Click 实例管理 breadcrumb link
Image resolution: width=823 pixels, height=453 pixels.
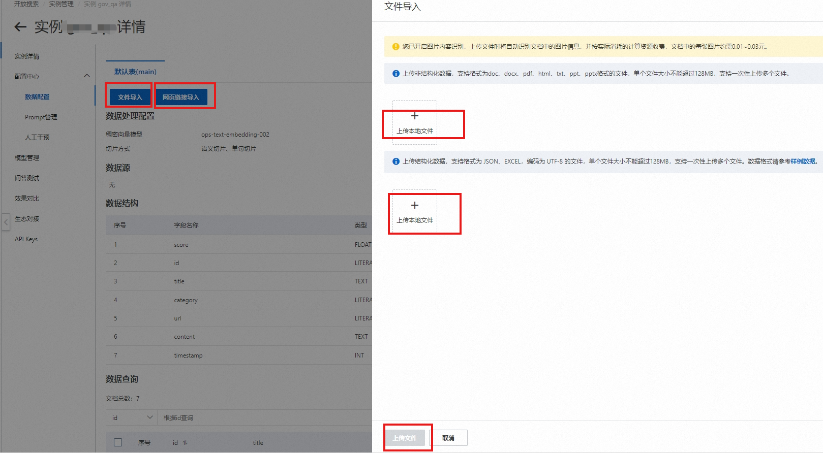click(61, 4)
